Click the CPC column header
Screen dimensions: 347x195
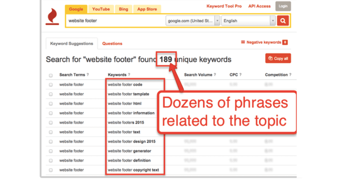tap(234, 75)
